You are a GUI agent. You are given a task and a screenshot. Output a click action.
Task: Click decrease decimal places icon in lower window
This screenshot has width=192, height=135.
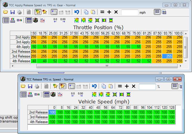pos(73,94)
